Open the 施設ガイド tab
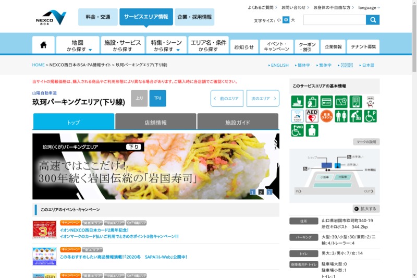Image resolution: width=417 pixels, height=278 pixels. pyautogui.click(x=238, y=122)
